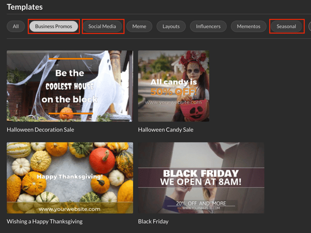311x233 pixels.
Task: Click the "Halloween Candy Sale" caption
Action: pyautogui.click(x=165, y=130)
